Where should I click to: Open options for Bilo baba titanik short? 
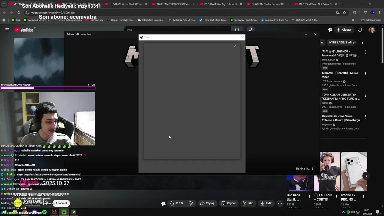click(x=309, y=196)
